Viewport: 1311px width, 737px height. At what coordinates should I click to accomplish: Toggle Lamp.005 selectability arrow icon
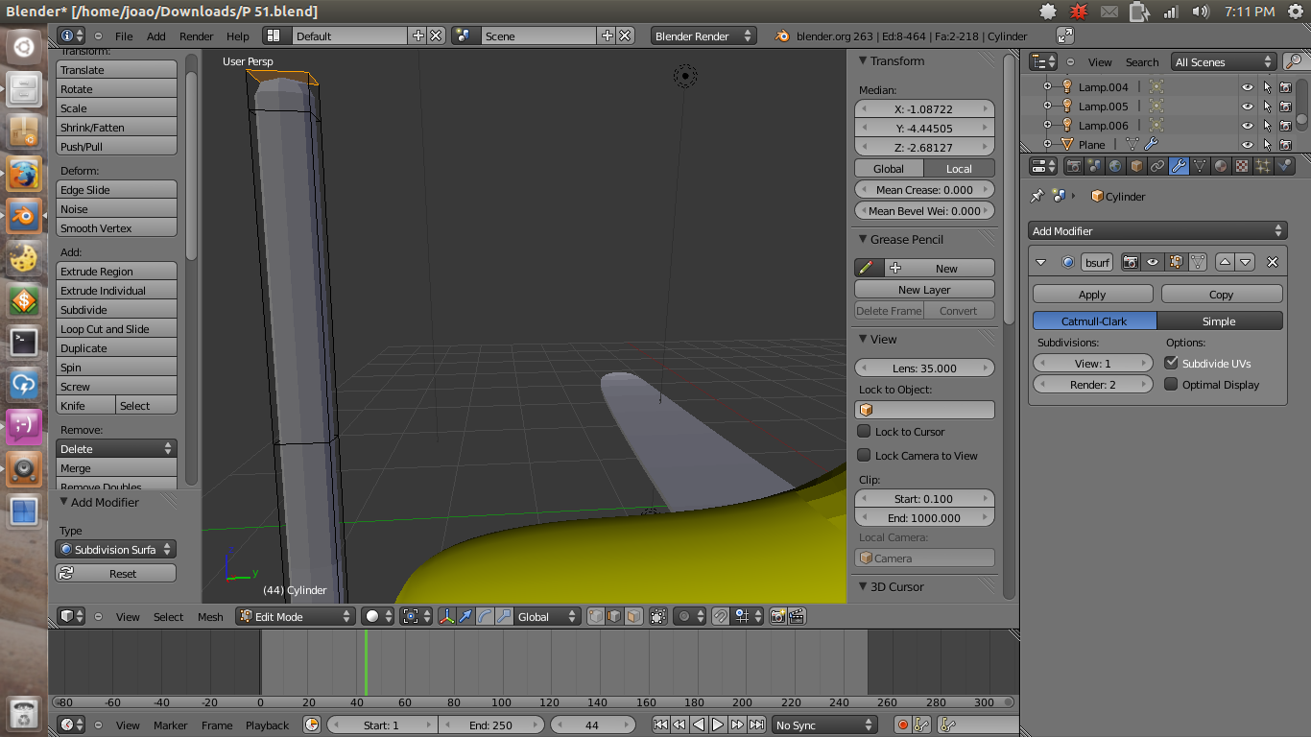pyautogui.click(x=1267, y=106)
